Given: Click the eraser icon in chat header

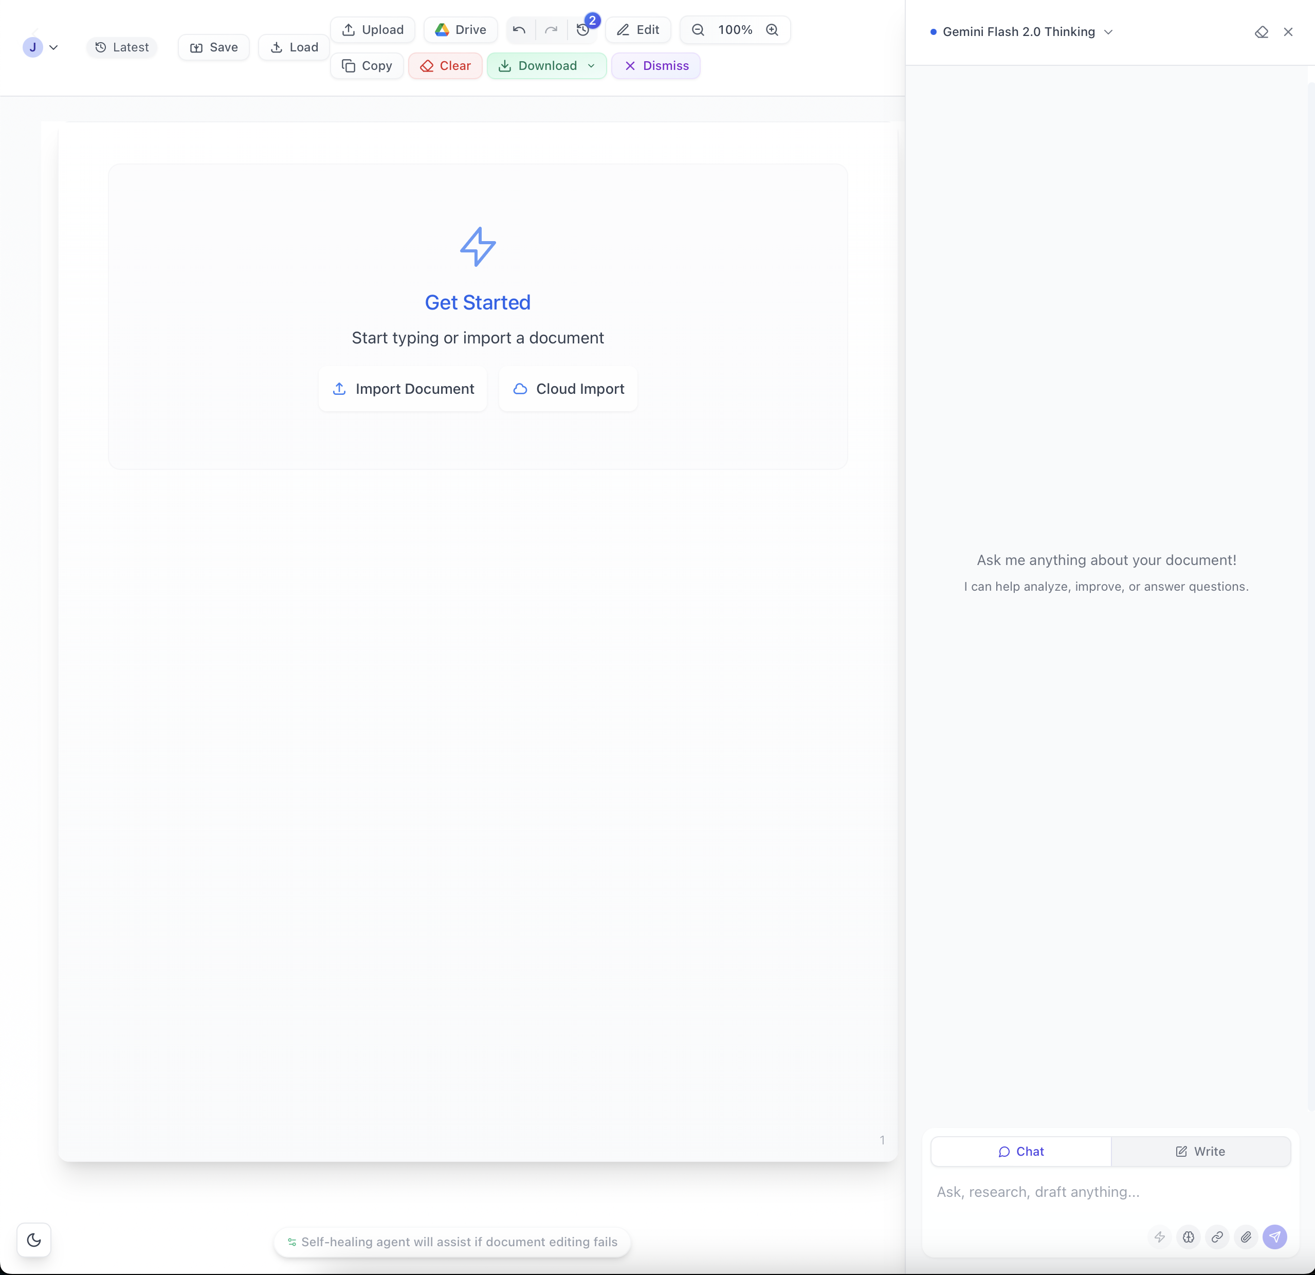Looking at the screenshot, I should pyautogui.click(x=1261, y=32).
